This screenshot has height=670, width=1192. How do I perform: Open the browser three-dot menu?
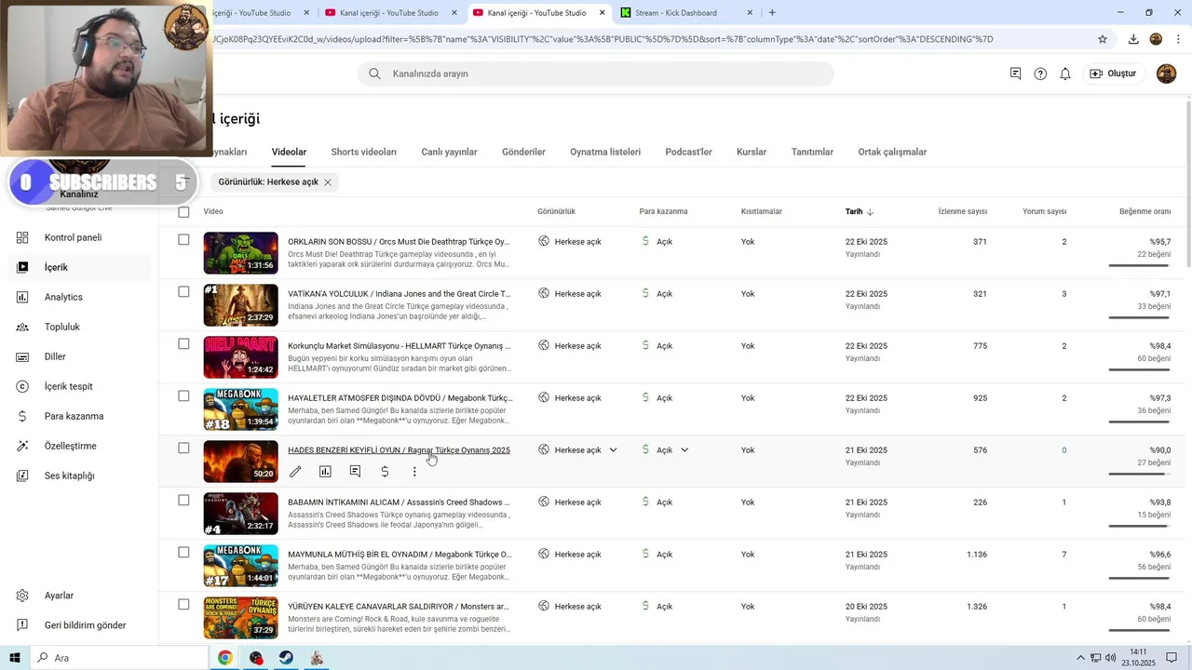pos(1179,39)
